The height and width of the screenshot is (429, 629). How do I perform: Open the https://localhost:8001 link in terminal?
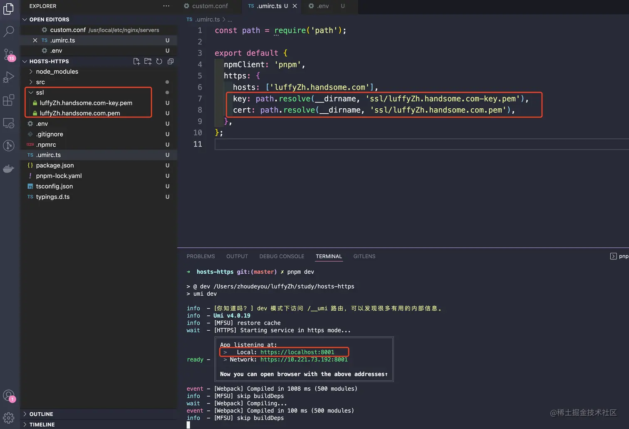tap(297, 352)
